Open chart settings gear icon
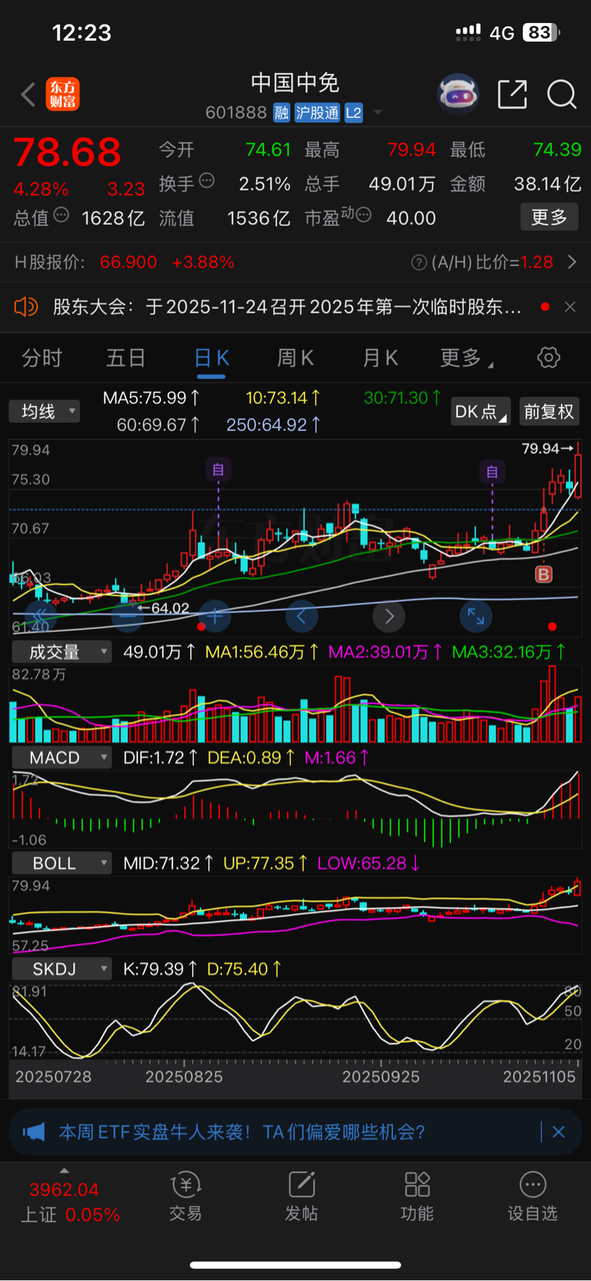Screen dimensions: 591x1281 pyautogui.click(x=549, y=357)
